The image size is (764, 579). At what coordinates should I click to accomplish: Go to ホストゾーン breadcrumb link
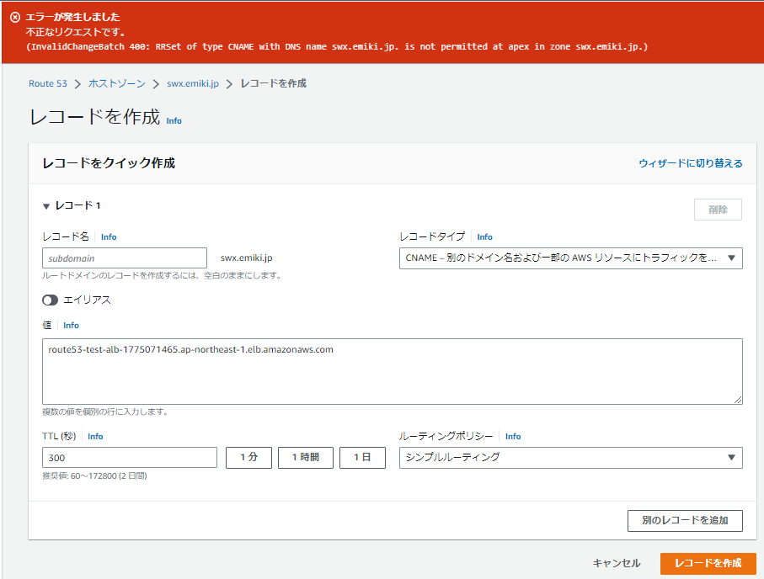click(116, 83)
